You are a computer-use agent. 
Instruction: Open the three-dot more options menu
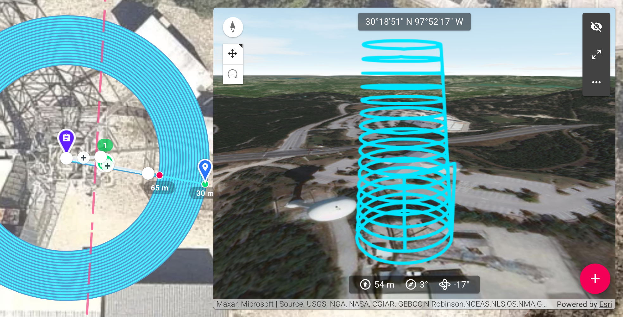[x=596, y=82]
